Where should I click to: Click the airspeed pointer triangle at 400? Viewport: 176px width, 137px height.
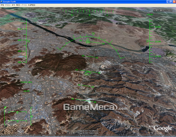click(x=28, y=41)
